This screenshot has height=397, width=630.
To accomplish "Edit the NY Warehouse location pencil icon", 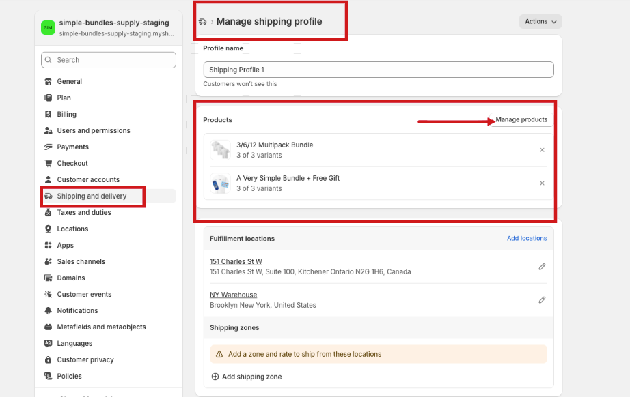I will pos(542,299).
